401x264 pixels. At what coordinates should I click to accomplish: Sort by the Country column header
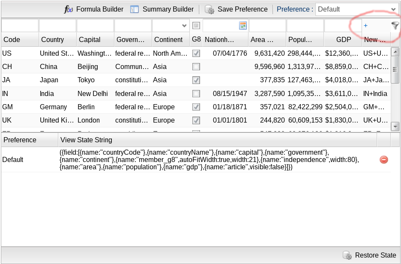coord(57,39)
